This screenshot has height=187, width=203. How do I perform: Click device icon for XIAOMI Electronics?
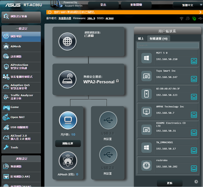[x=146, y=130]
